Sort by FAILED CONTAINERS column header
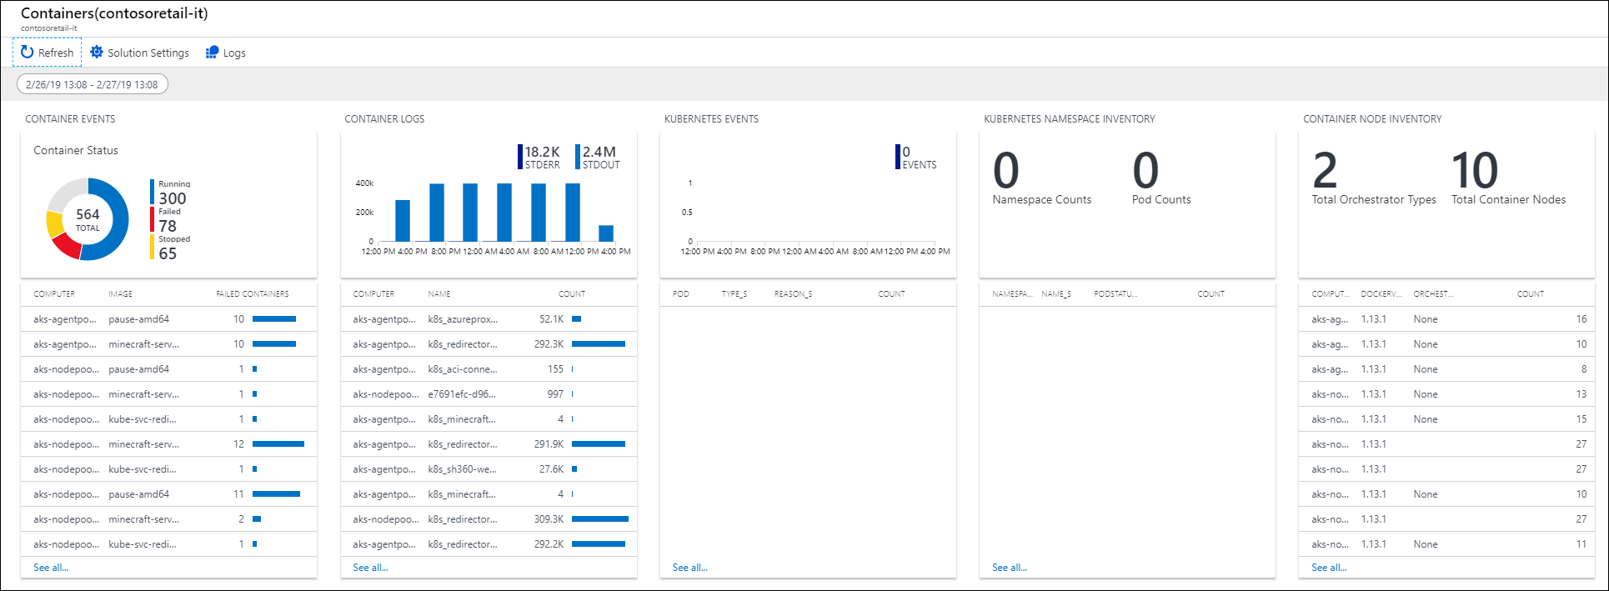This screenshot has width=1609, height=591. [x=253, y=294]
